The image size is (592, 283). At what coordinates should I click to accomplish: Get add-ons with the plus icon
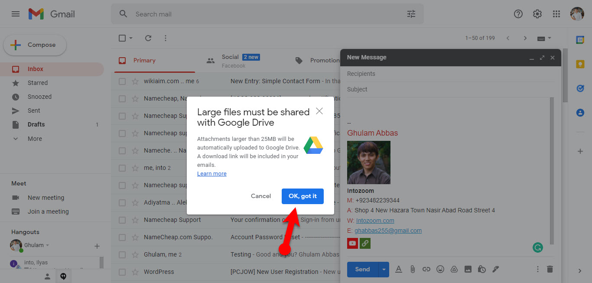pyautogui.click(x=580, y=151)
